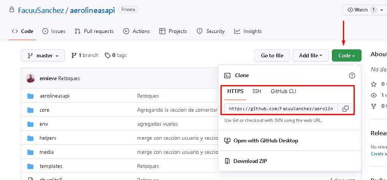Click the Actions play icon
Viewport: 387px width, 180px height.
[x=126, y=31]
